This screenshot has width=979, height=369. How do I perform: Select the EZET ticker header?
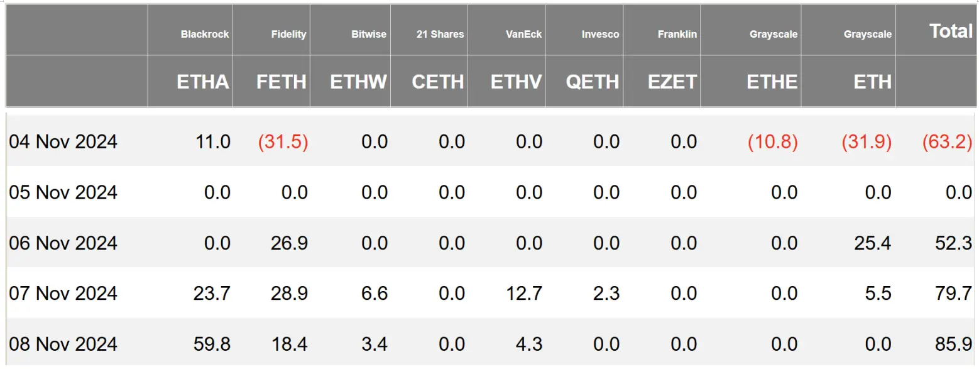[672, 82]
